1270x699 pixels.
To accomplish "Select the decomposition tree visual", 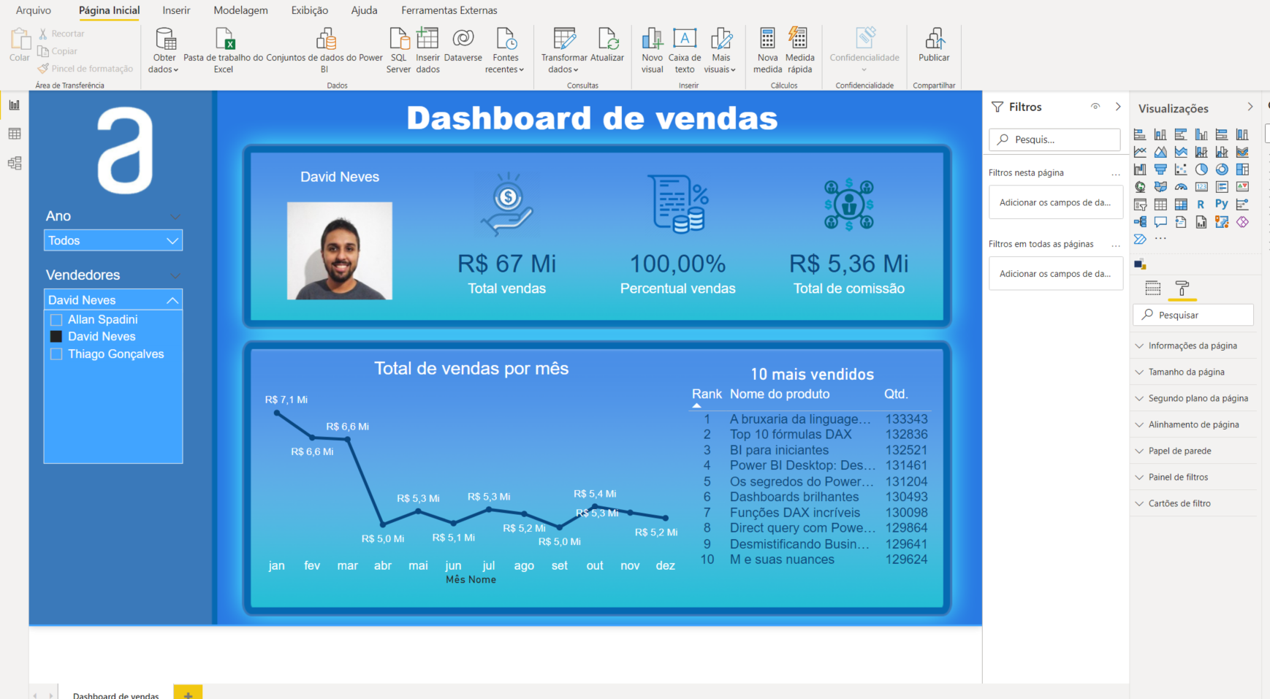I will tap(1140, 222).
